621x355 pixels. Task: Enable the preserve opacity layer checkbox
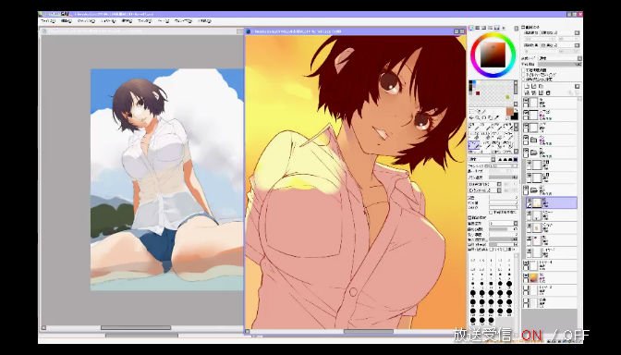click(523, 70)
